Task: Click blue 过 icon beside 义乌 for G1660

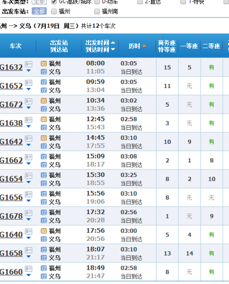Action: [44, 276]
